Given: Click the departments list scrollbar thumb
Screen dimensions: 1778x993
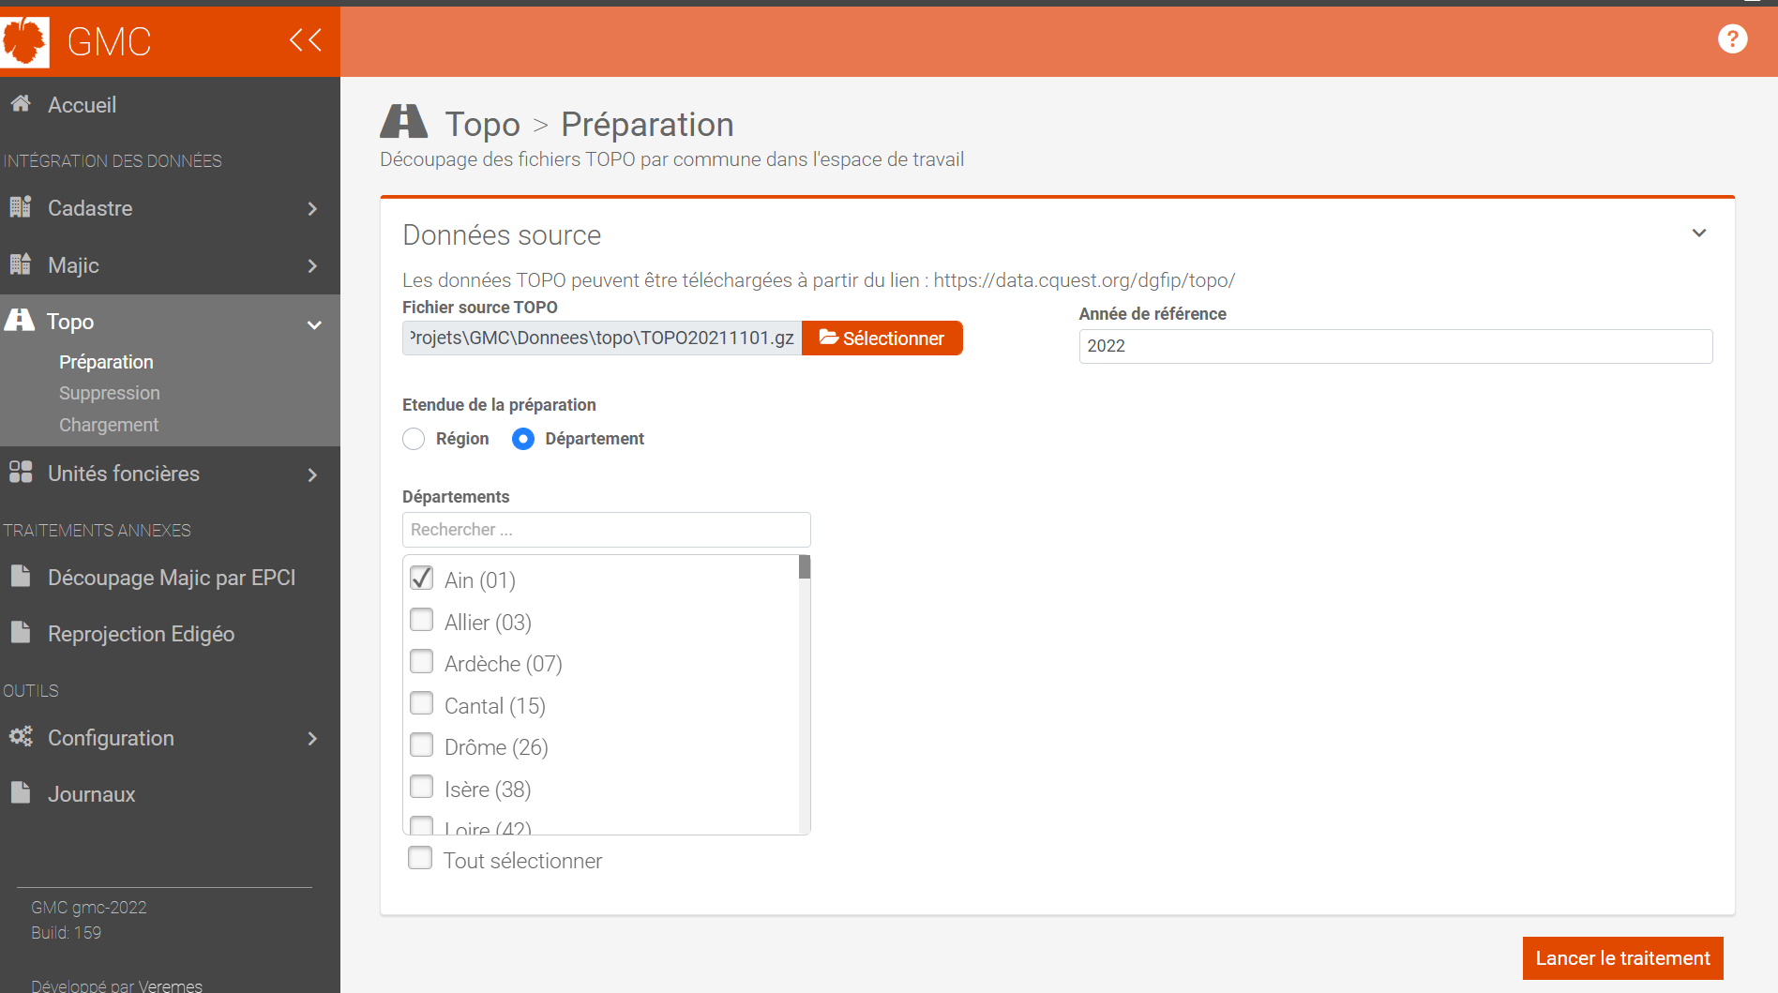Looking at the screenshot, I should click(804, 567).
